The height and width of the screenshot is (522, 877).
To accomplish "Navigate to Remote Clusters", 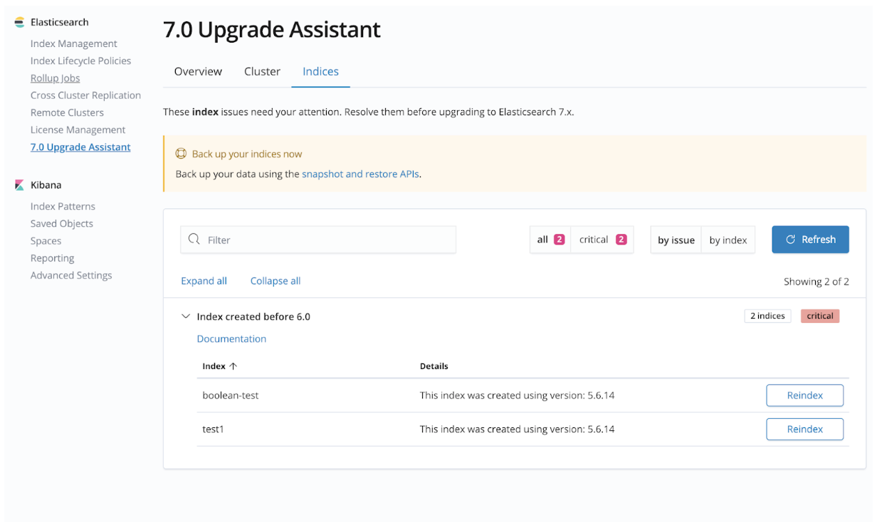I will tap(67, 112).
